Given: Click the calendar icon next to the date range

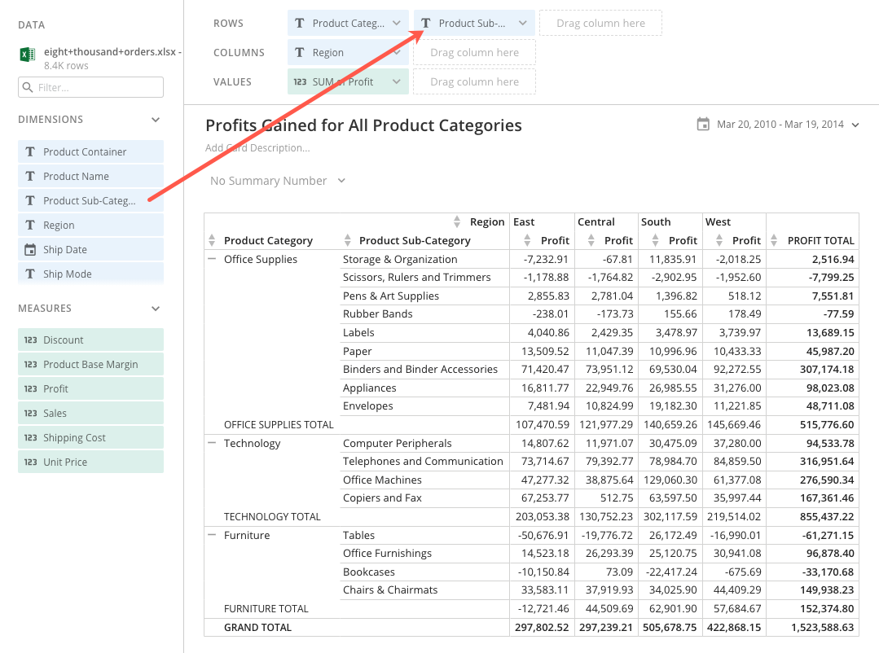Looking at the screenshot, I should pos(703,125).
